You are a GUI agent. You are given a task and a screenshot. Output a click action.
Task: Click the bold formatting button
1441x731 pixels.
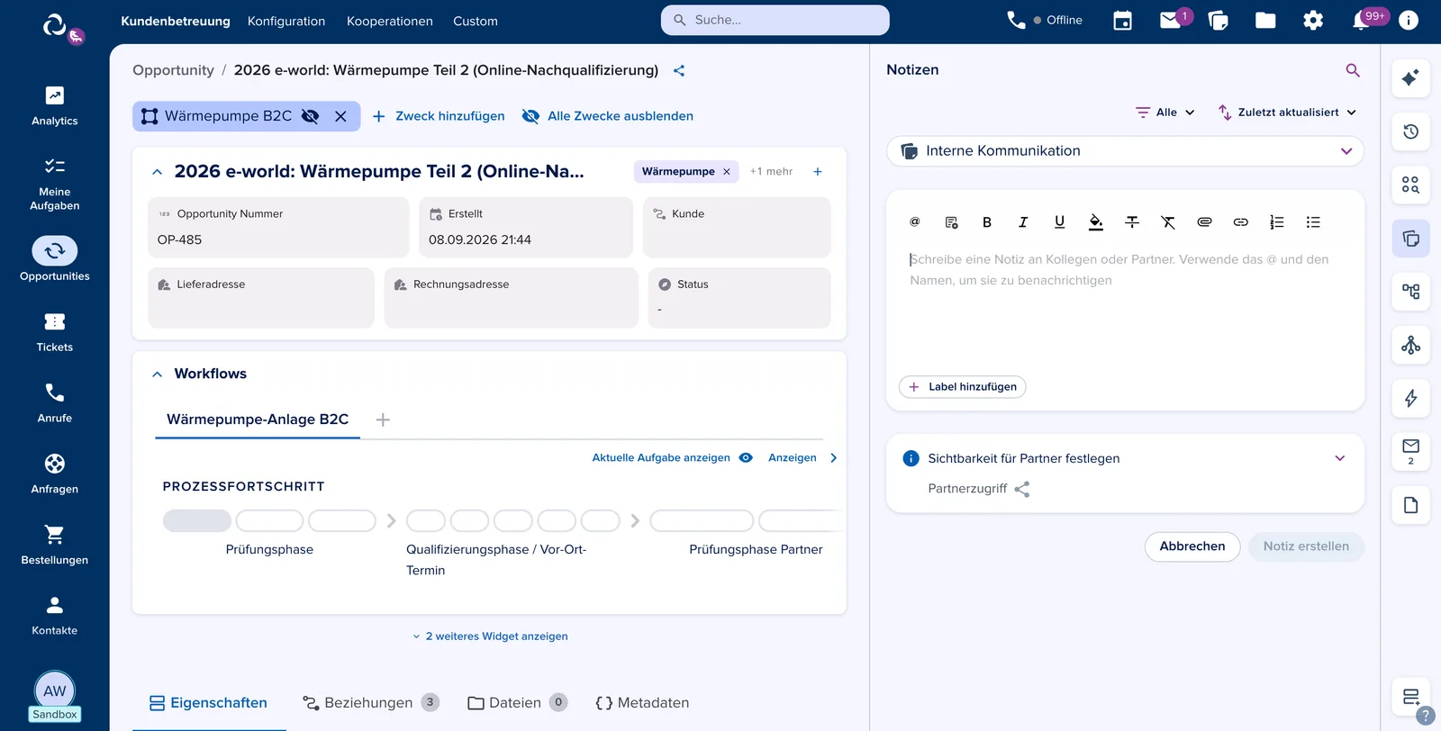[987, 222]
